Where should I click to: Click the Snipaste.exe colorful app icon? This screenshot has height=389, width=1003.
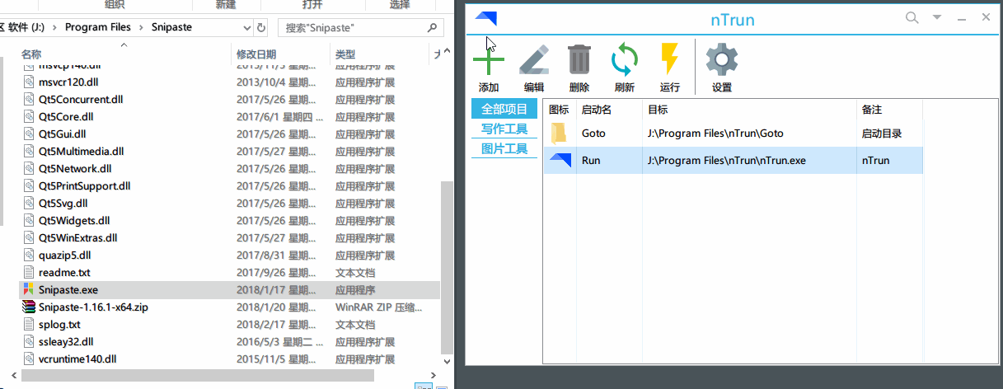(29, 290)
